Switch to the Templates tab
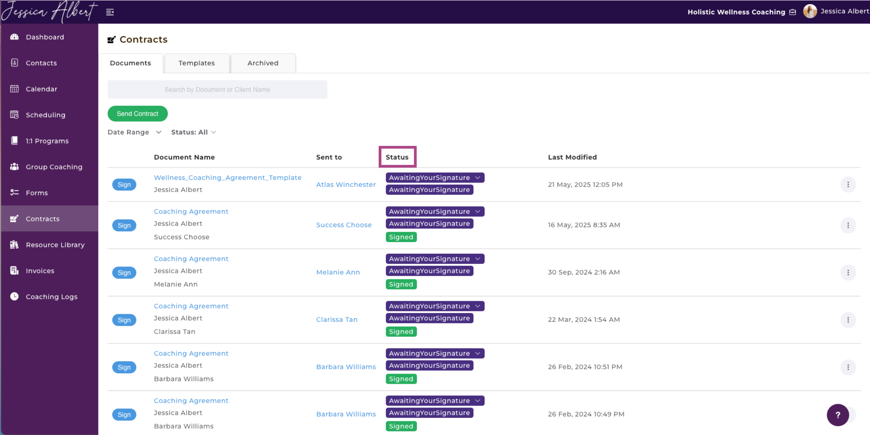Image resolution: width=870 pixels, height=435 pixels. (197, 63)
